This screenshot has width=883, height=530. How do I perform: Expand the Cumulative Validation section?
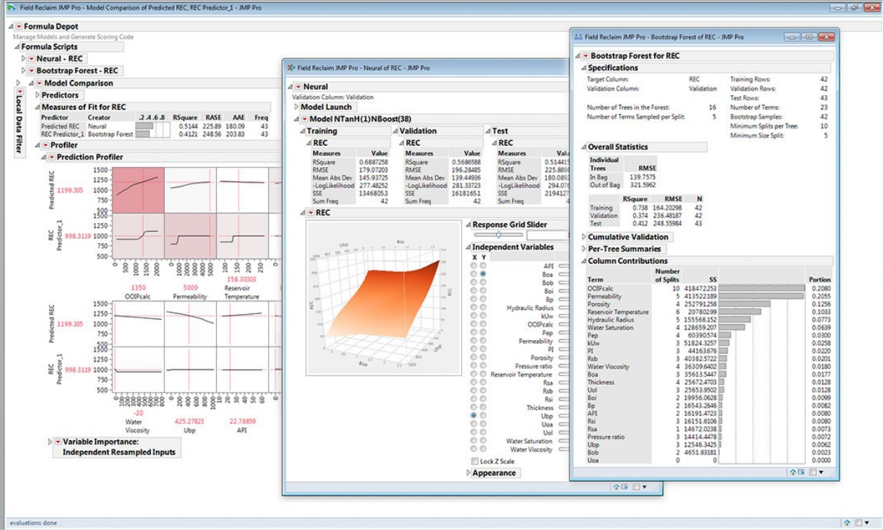click(583, 237)
